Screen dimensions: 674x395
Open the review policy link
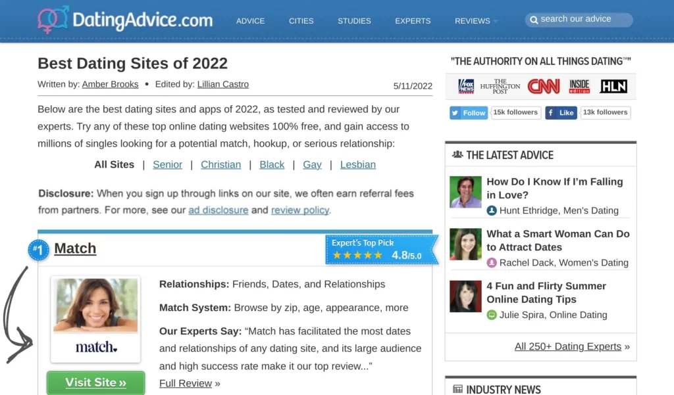point(300,210)
